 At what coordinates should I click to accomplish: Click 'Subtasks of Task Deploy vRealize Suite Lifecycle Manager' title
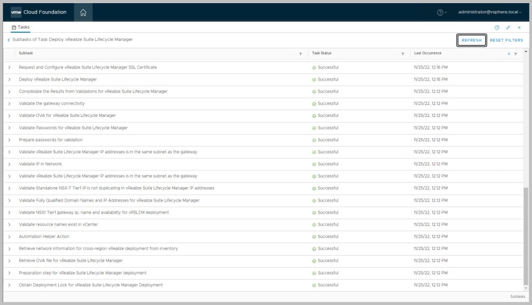73,39
